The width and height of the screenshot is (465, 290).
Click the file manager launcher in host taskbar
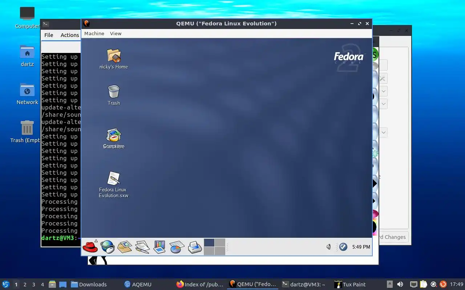(x=52, y=285)
